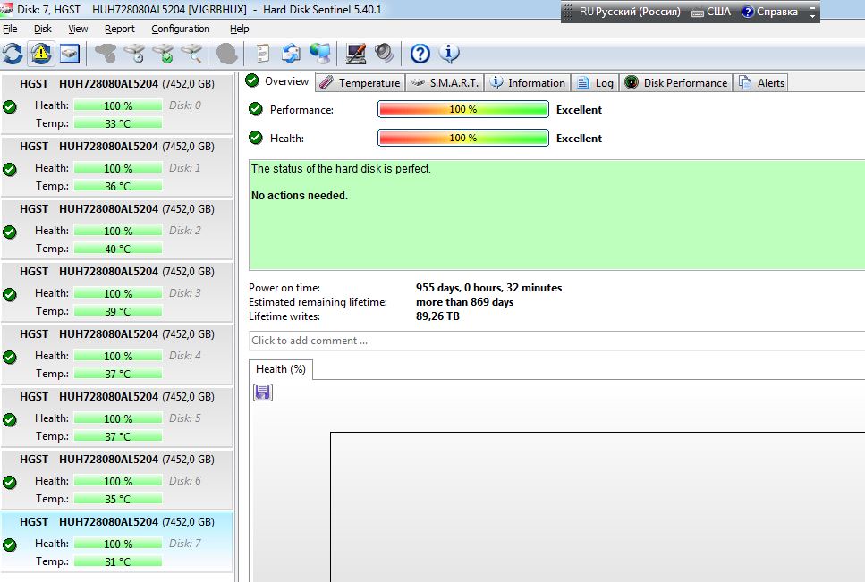Image resolution: width=865 pixels, height=582 pixels.
Task: Click the envelope with blue arrows toolbar icon
Action: [291, 54]
